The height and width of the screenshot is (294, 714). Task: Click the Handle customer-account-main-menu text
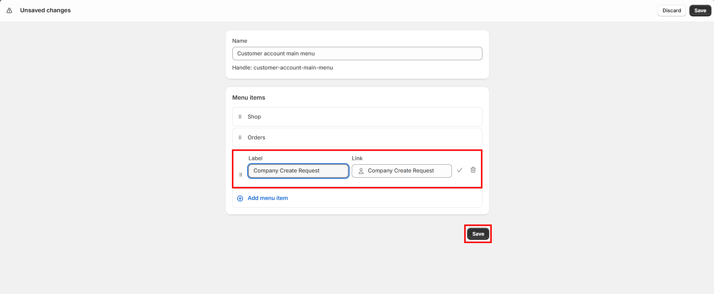pyautogui.click(x=283, y=67)
